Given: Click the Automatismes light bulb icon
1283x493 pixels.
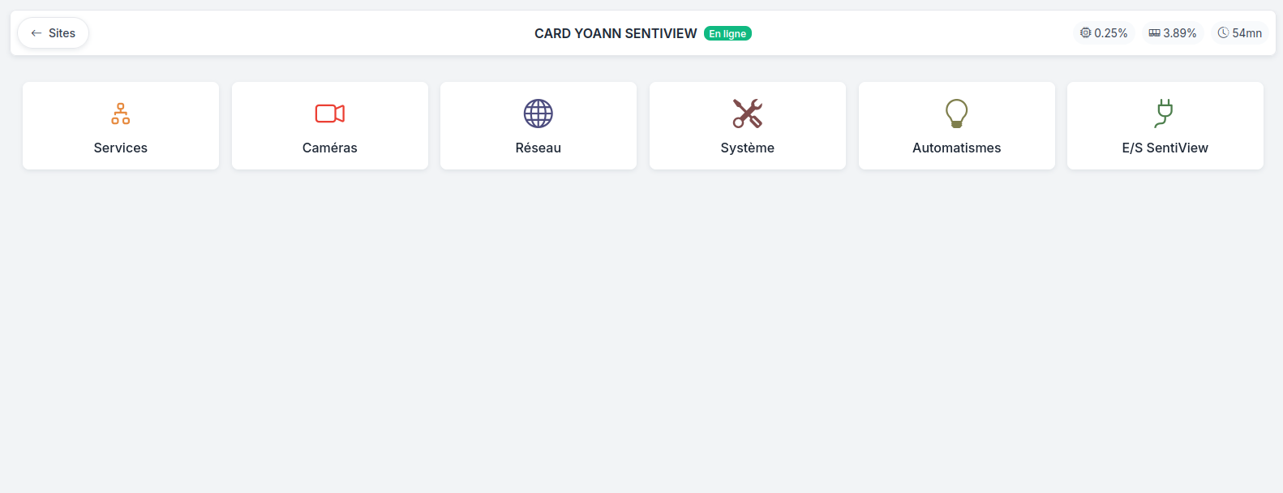Looking at the screenshot, I should click(957, 114).
